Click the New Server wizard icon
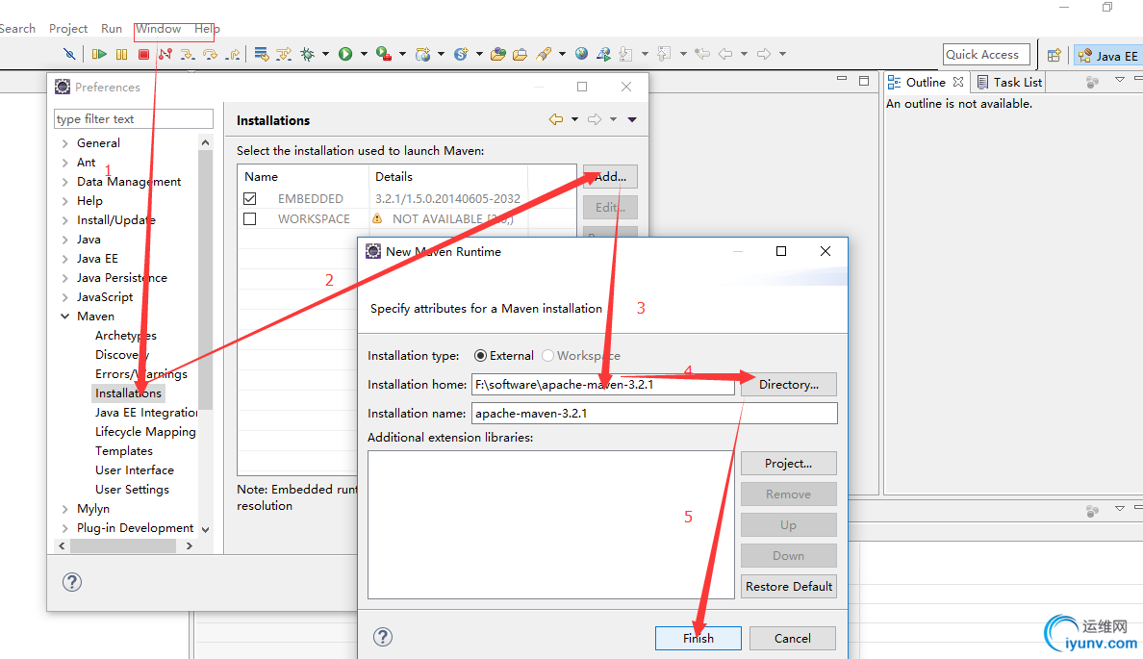The image size is (1143, 659). (422, 54)
